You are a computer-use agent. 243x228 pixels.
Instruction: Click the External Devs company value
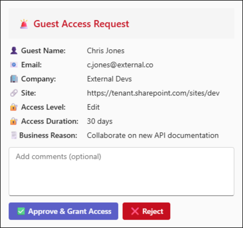[x=109, y=79]
